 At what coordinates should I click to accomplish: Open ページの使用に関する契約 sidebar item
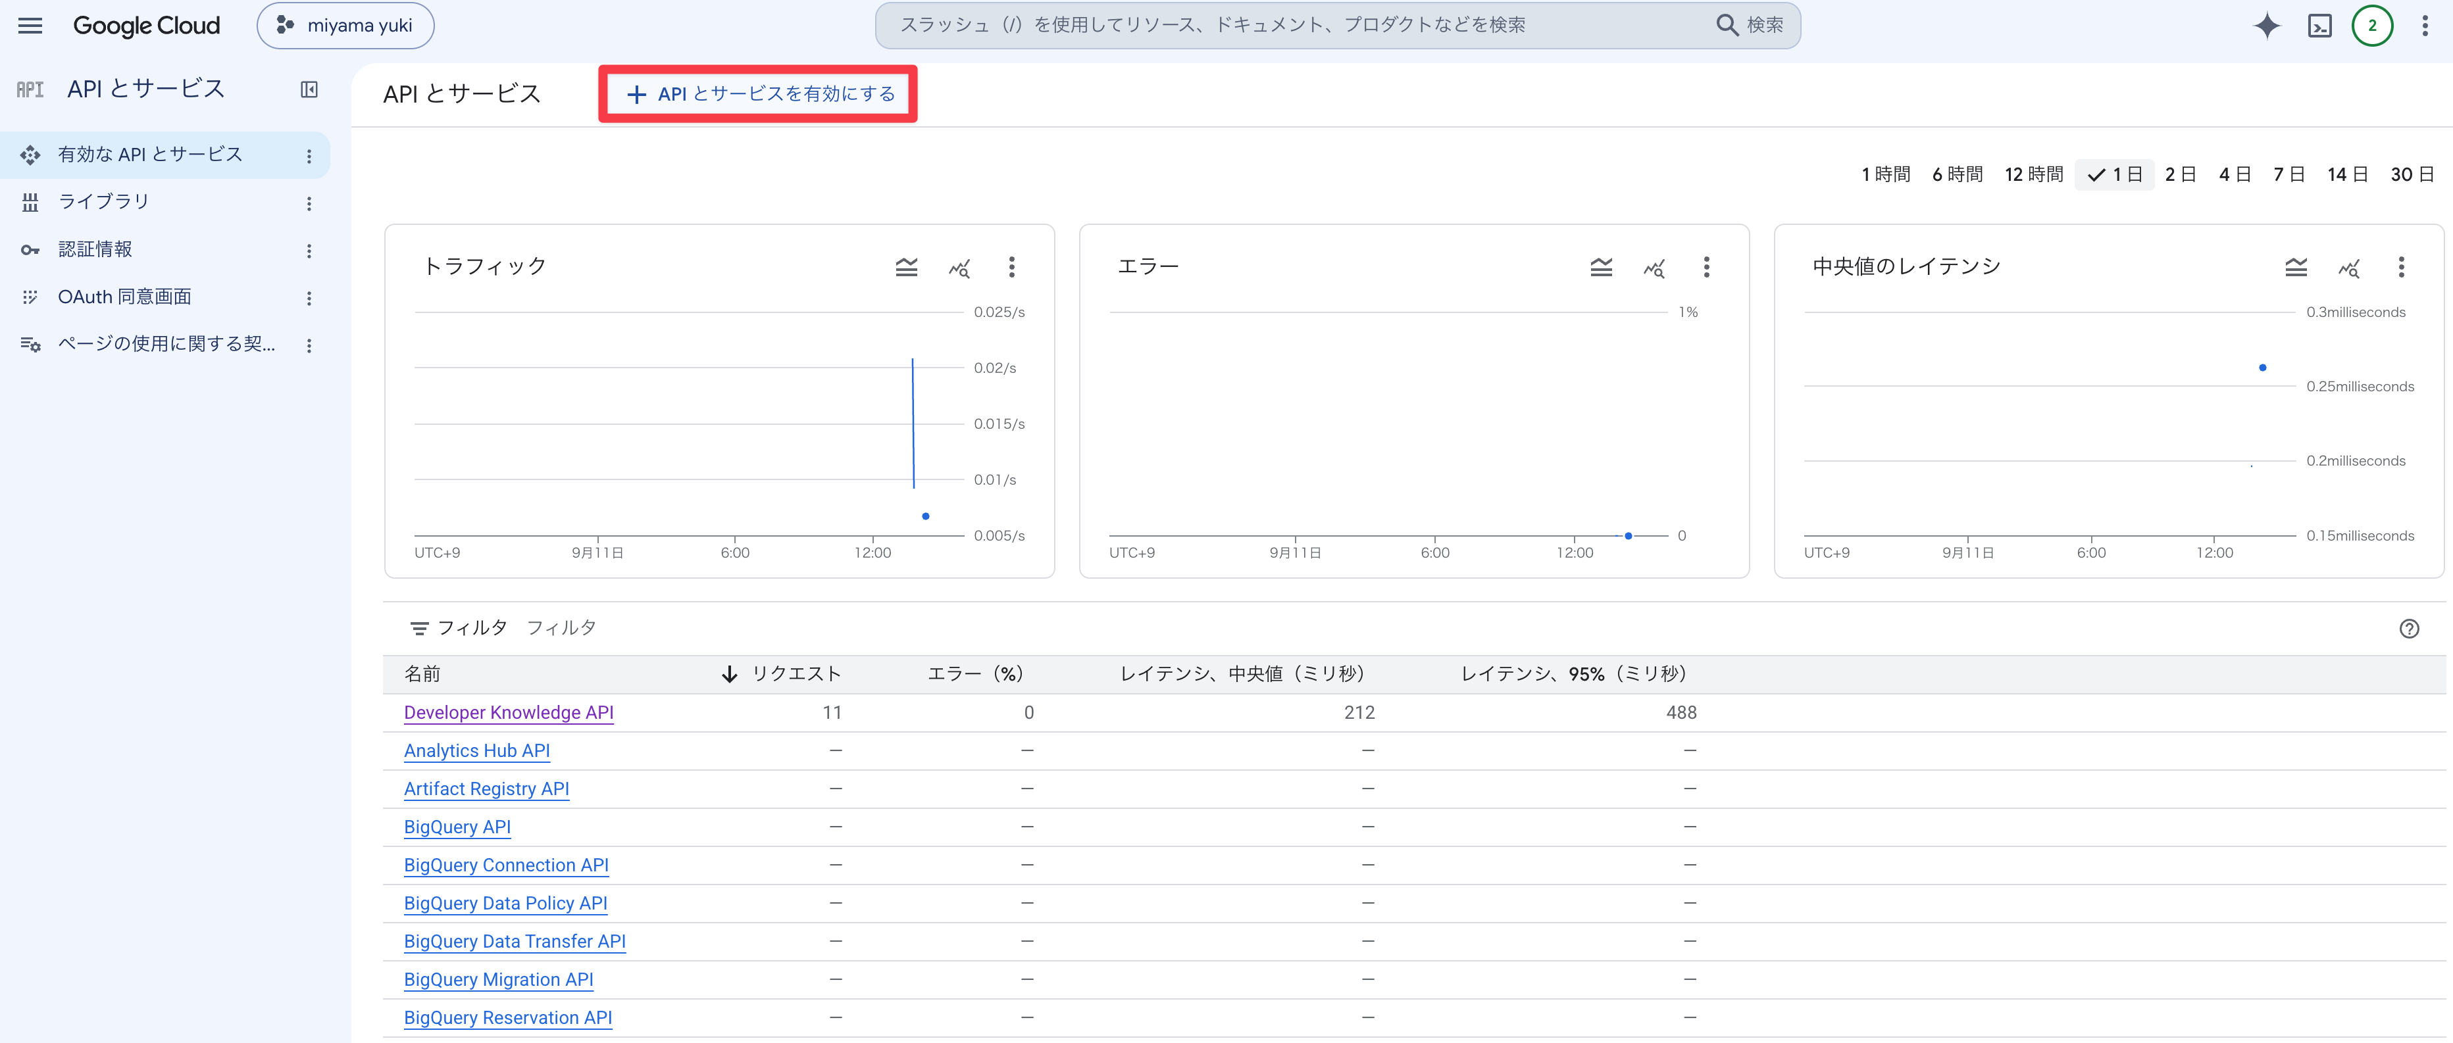(x=166, y=343)
